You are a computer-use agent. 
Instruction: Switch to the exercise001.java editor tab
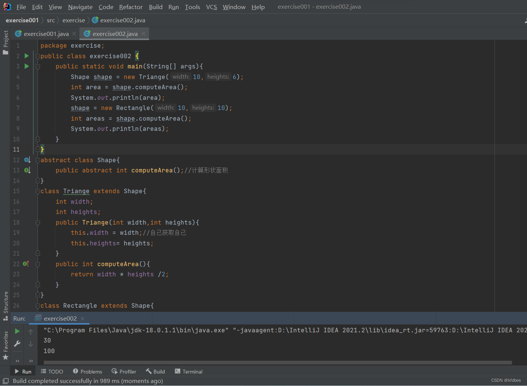tap(46, 34)
